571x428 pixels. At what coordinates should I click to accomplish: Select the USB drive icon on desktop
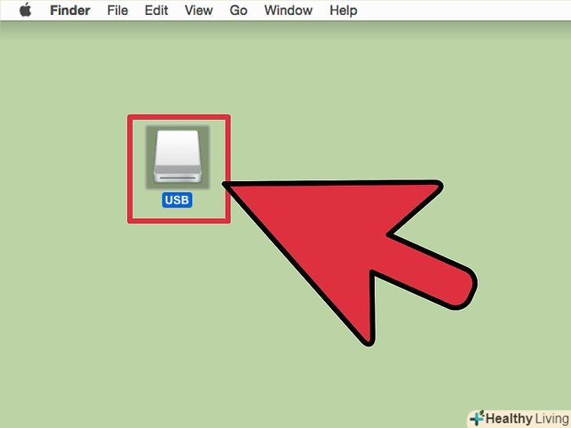point(177,157)
